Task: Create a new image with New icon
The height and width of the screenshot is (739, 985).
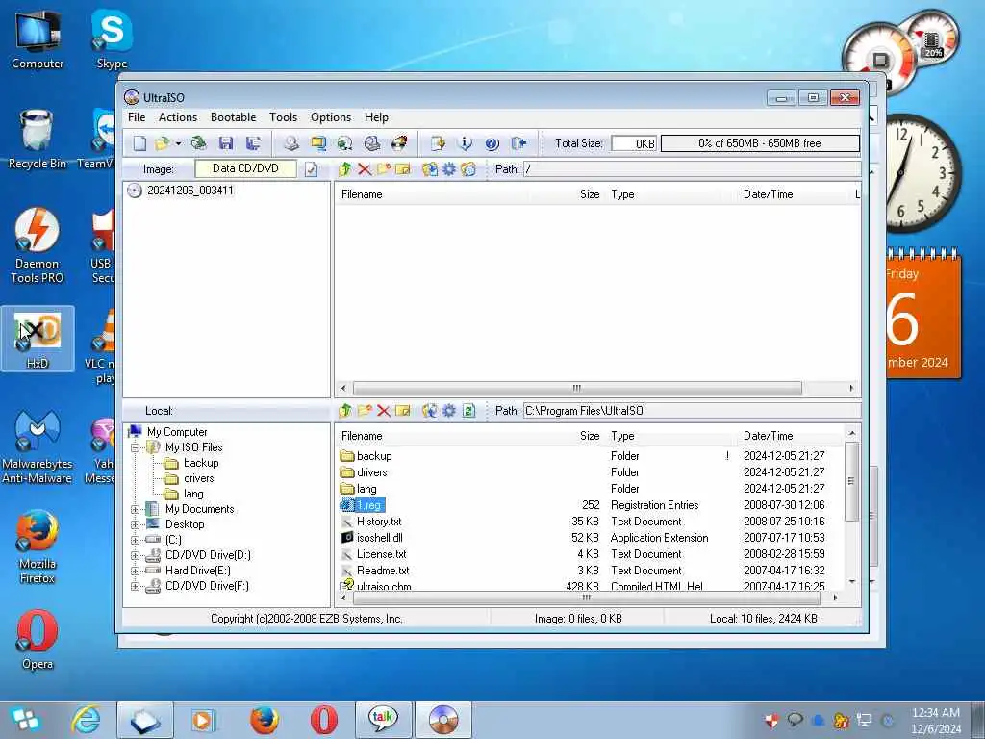Action: [x=139, y=143]
